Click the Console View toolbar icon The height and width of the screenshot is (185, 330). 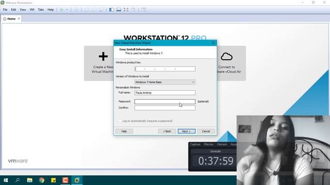point(143,10)
